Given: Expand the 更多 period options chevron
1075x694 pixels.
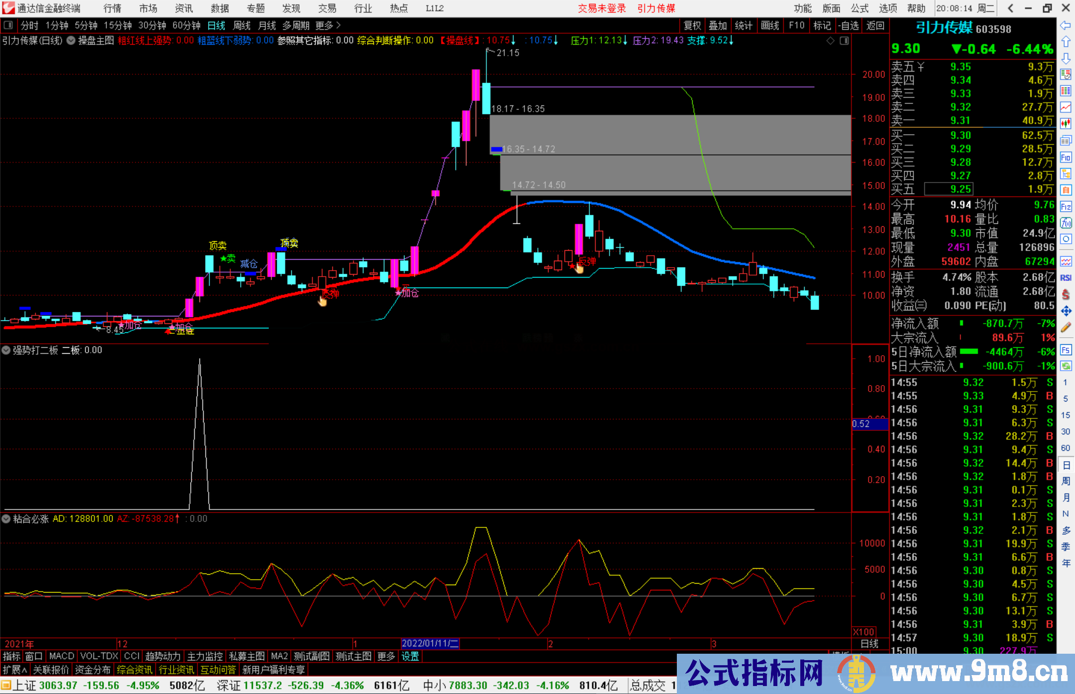Looking at the screenshot, I should 338,25.
